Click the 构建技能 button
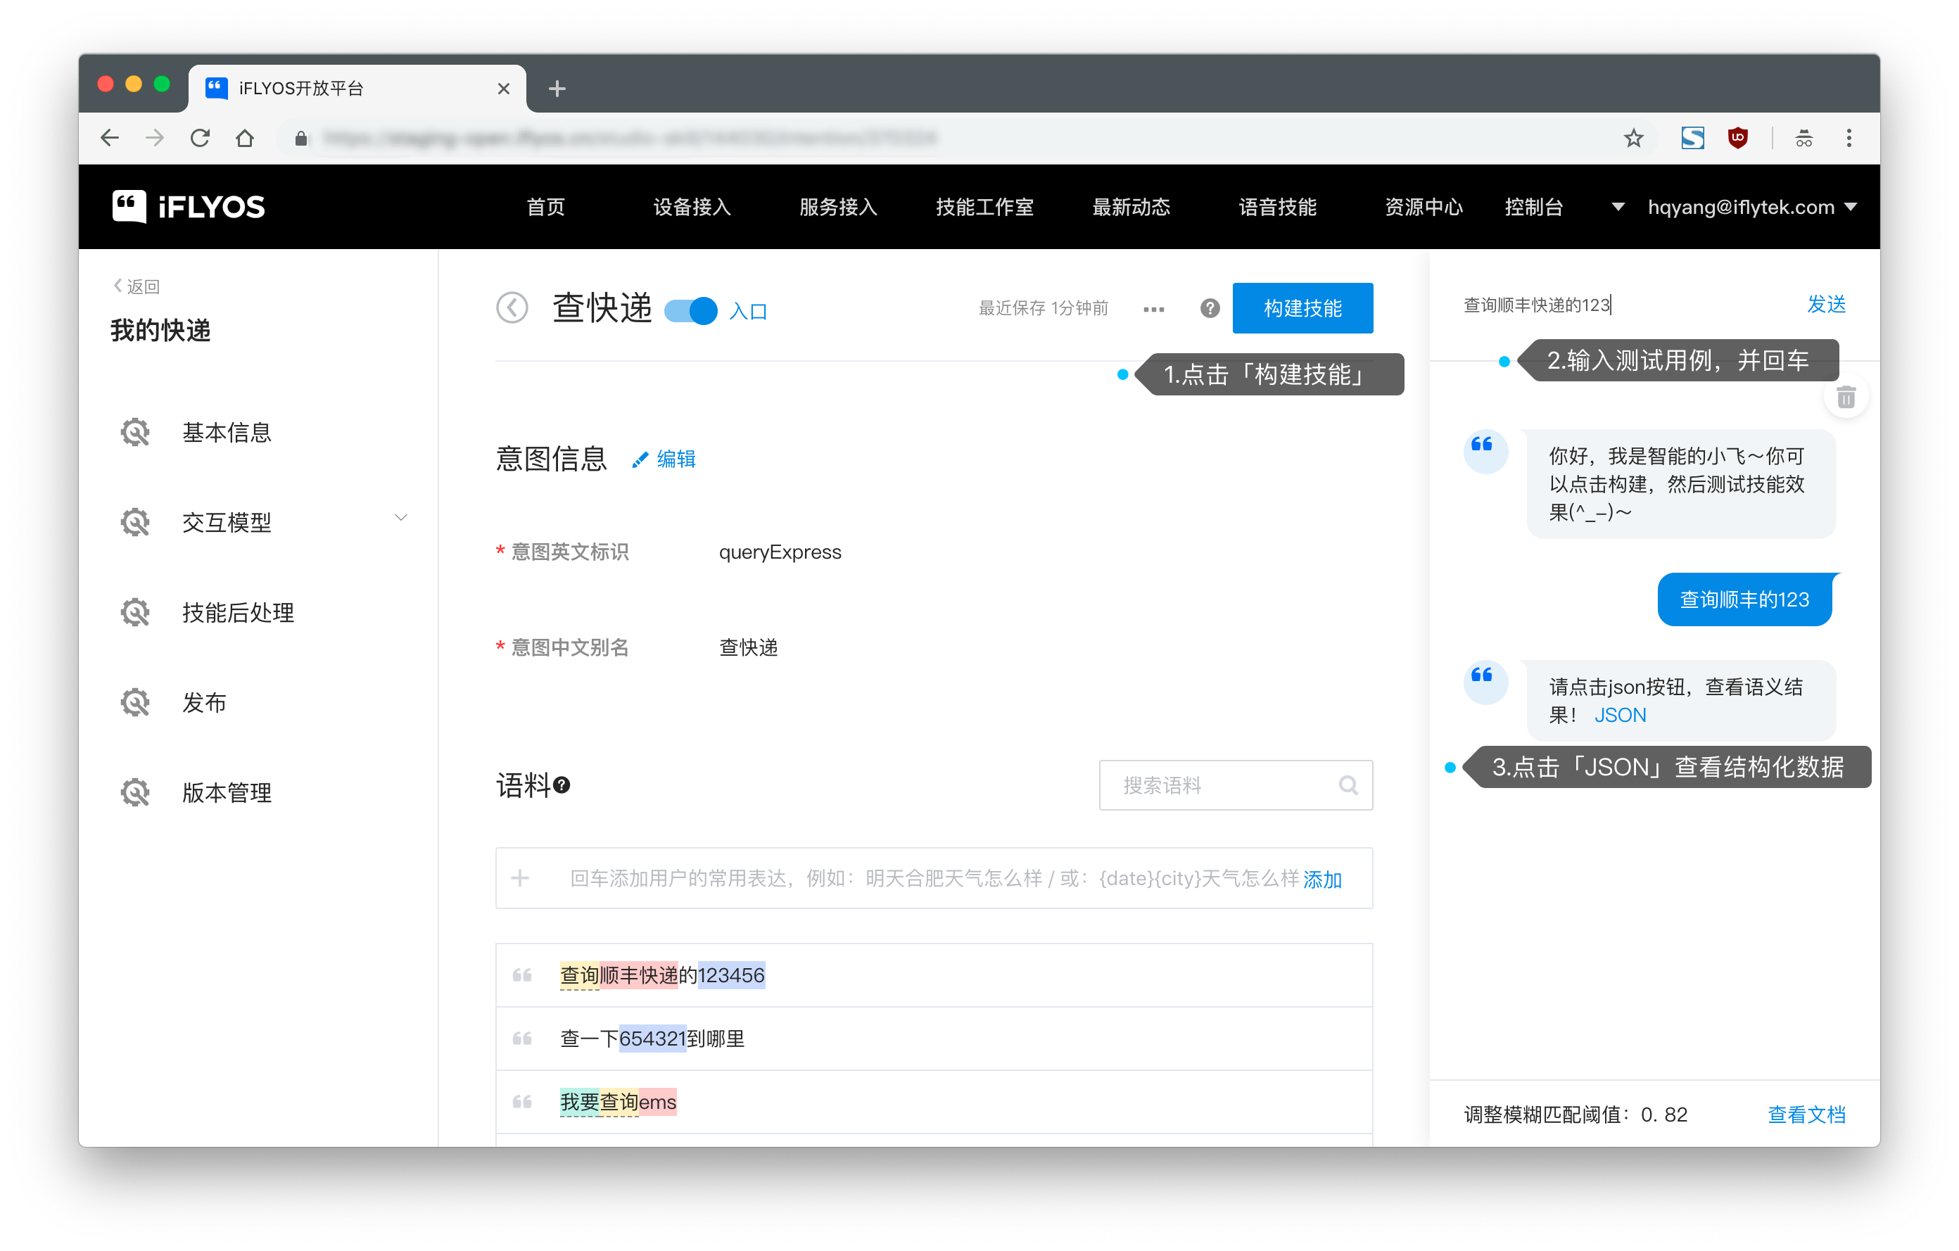Viewport: 1959px width, 1251px height. pyautogui.click(x=1302, y=308)
